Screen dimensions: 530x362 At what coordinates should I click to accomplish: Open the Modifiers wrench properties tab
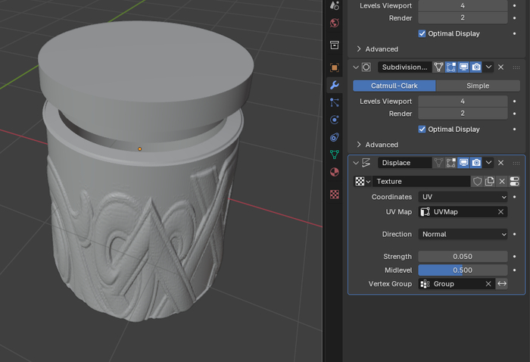pyautogui.click(x=335, y=85)
